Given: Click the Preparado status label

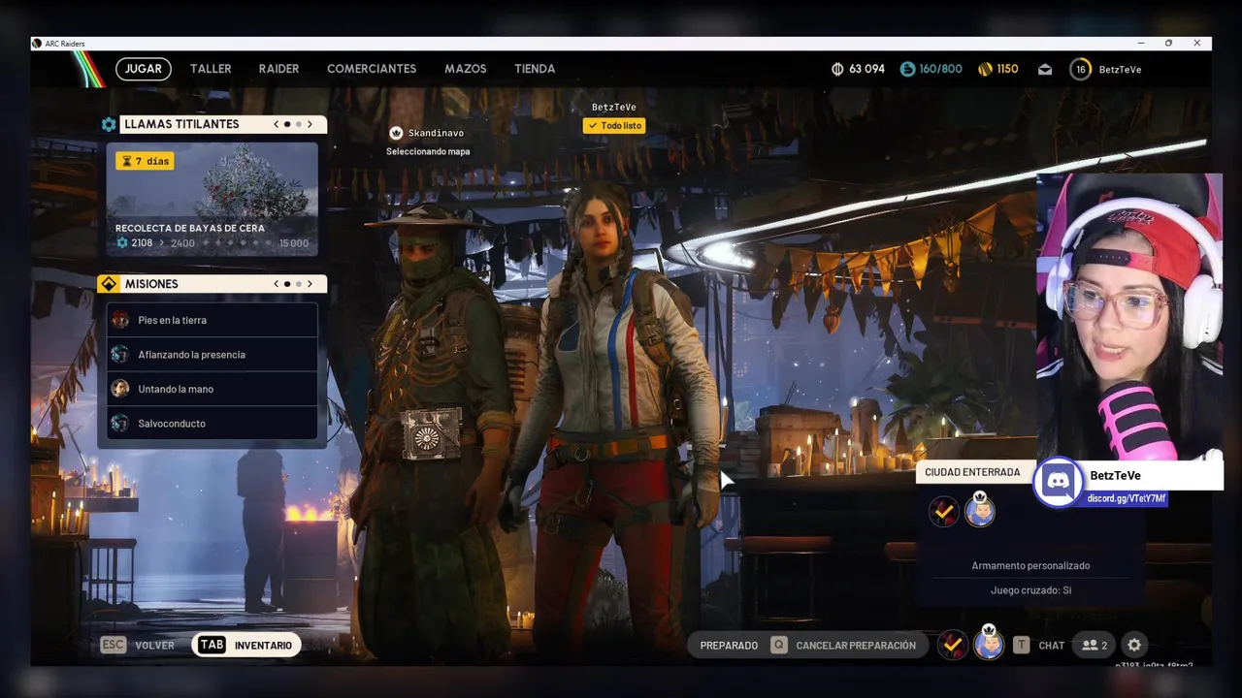Looking at the screenshot, I should pos(729,646).
